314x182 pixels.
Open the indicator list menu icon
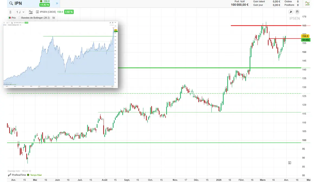click(54, 18)
